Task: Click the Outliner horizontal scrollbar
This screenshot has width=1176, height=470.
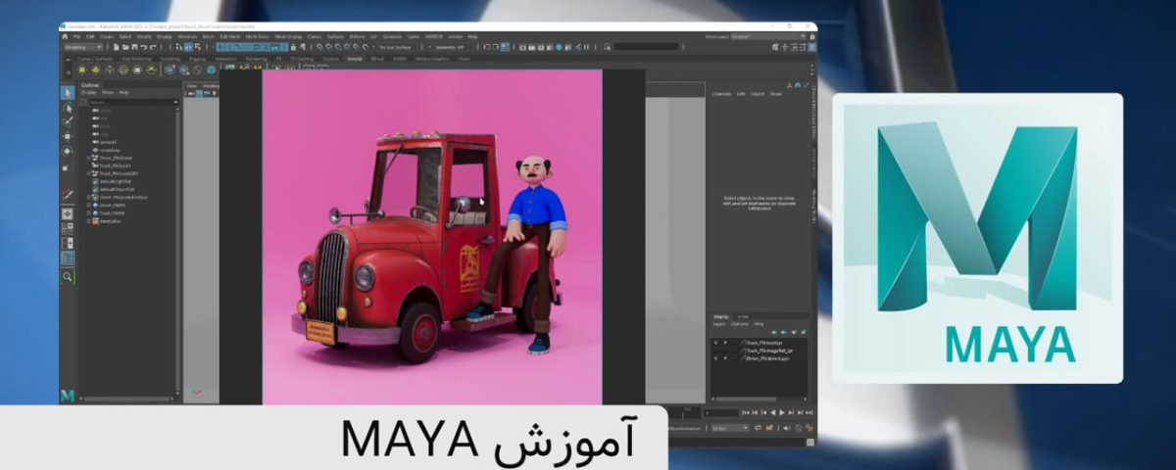Action: tap(126, 399)
